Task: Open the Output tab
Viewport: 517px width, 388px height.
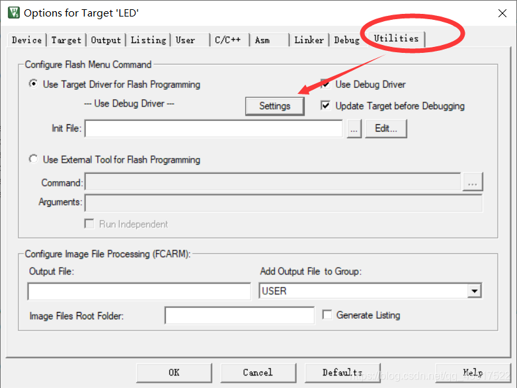Action: click(x=106, y=40)
